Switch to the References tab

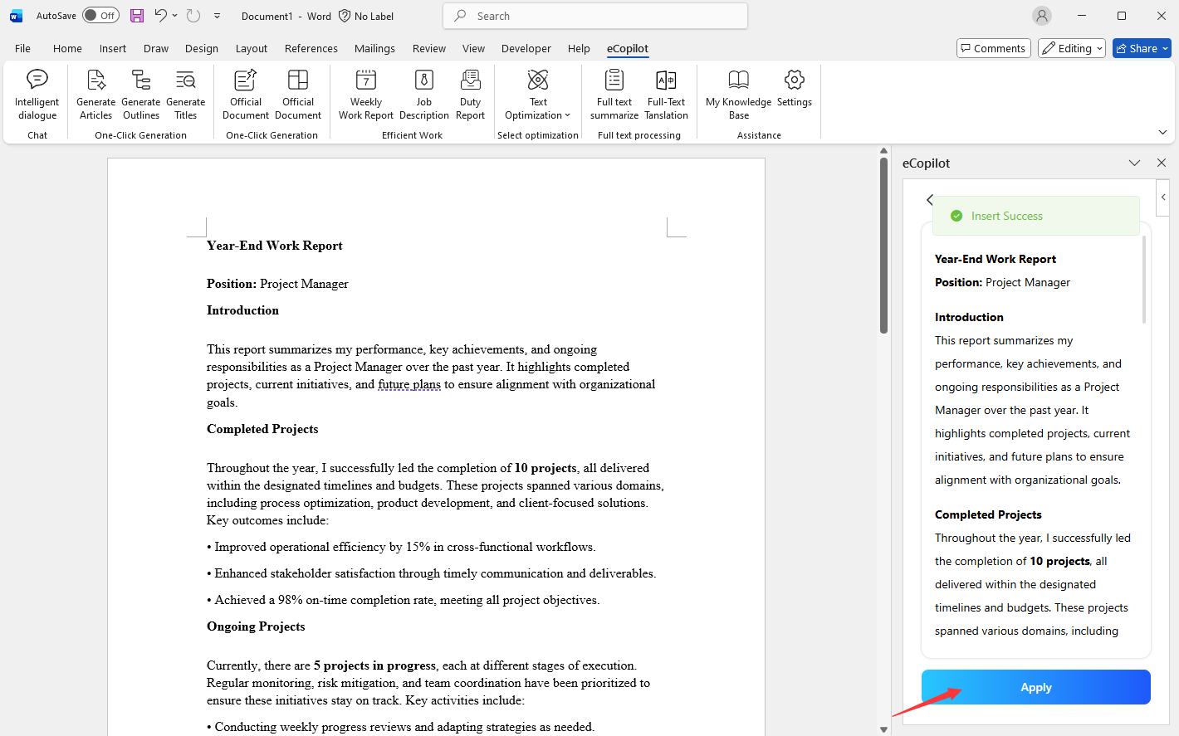point(311,48)
